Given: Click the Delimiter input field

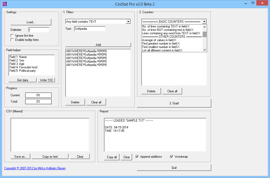Looking at the screenshot, I should click(x=39, y=30).
